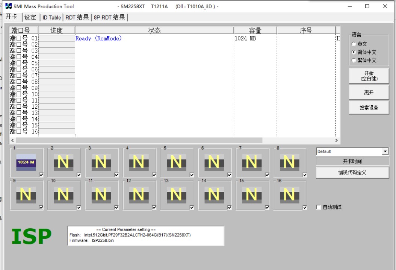Click the port 12 N status icon
The width and height of the screenshot is (396, 270).
(x=139, y=195)
